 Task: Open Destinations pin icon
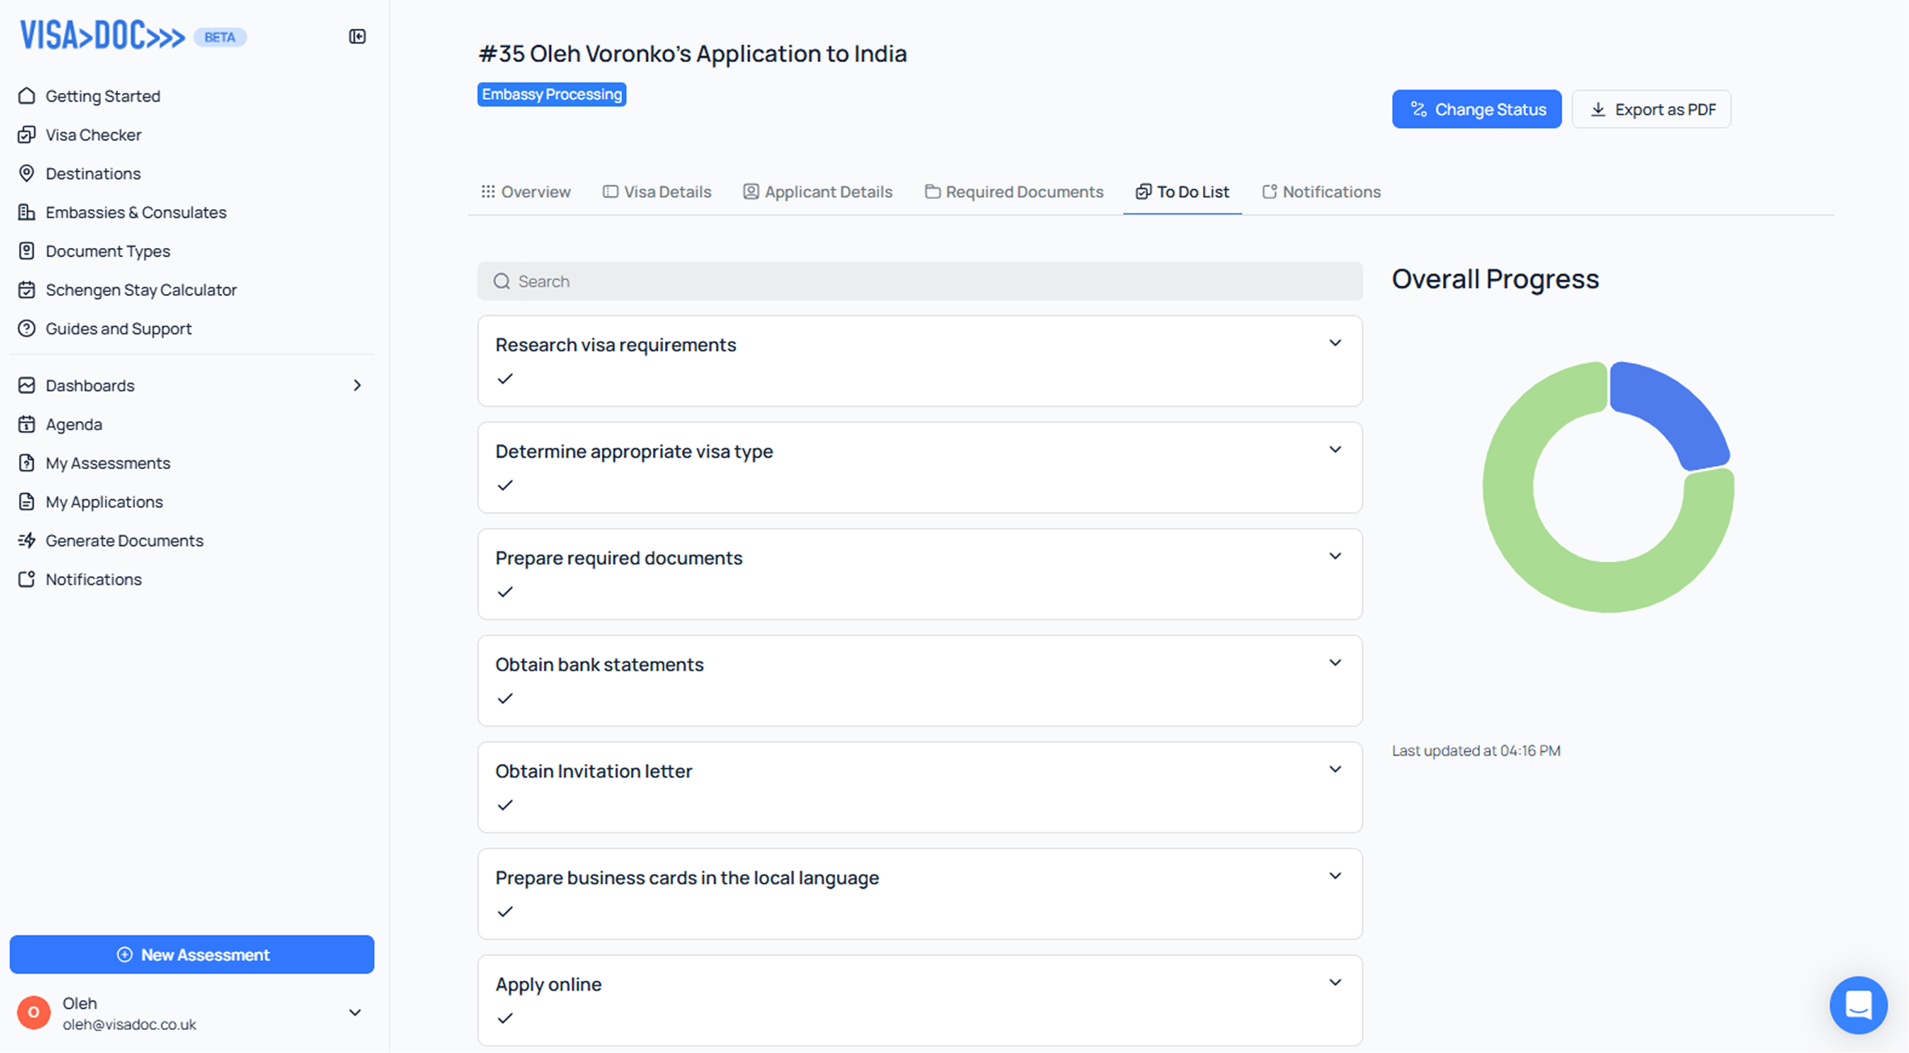27,174
